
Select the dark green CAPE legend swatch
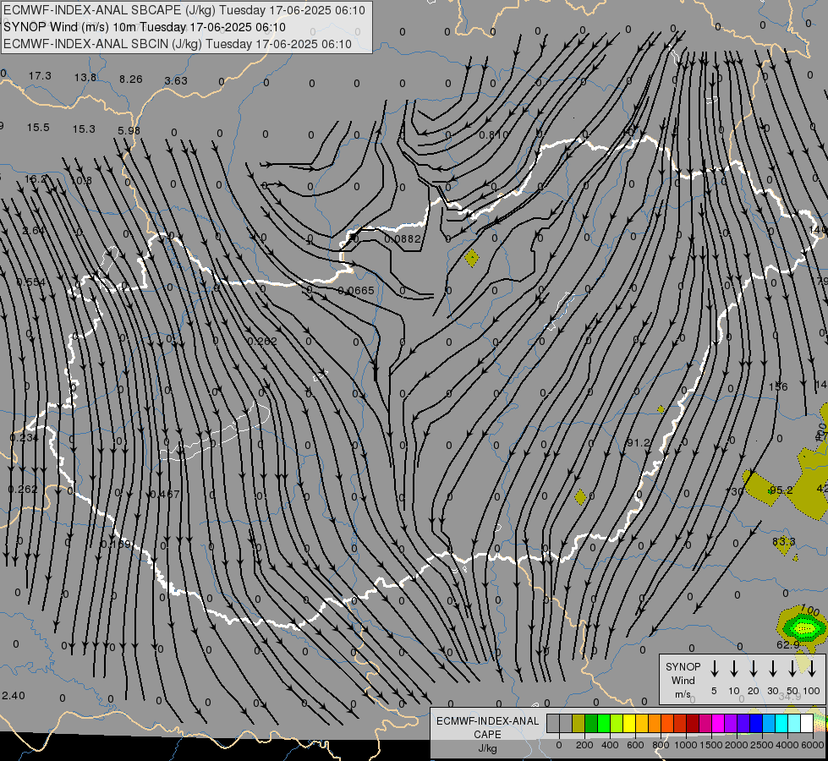[x=591, y=723]
